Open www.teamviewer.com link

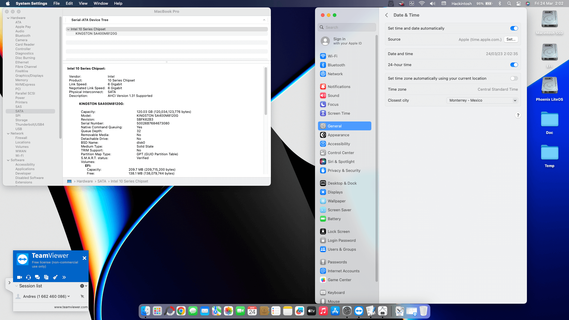[x=71, y=307]
